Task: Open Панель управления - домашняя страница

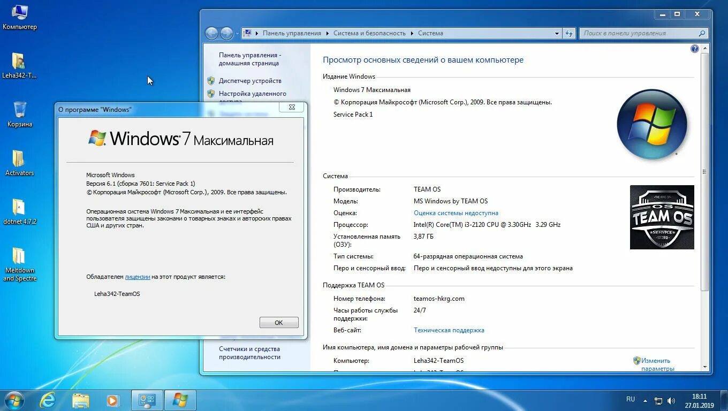Action: point(249,59)
